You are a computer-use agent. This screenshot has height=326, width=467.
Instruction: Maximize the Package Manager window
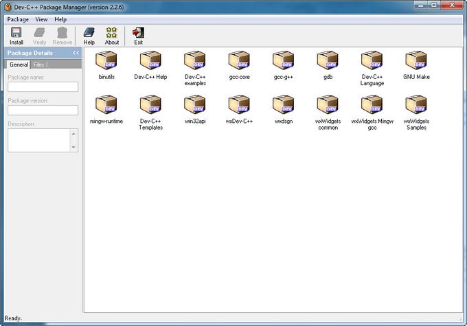click(434, 5)
